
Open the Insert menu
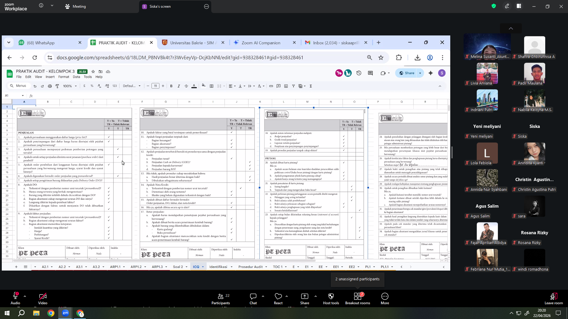(x=50, y=77)
